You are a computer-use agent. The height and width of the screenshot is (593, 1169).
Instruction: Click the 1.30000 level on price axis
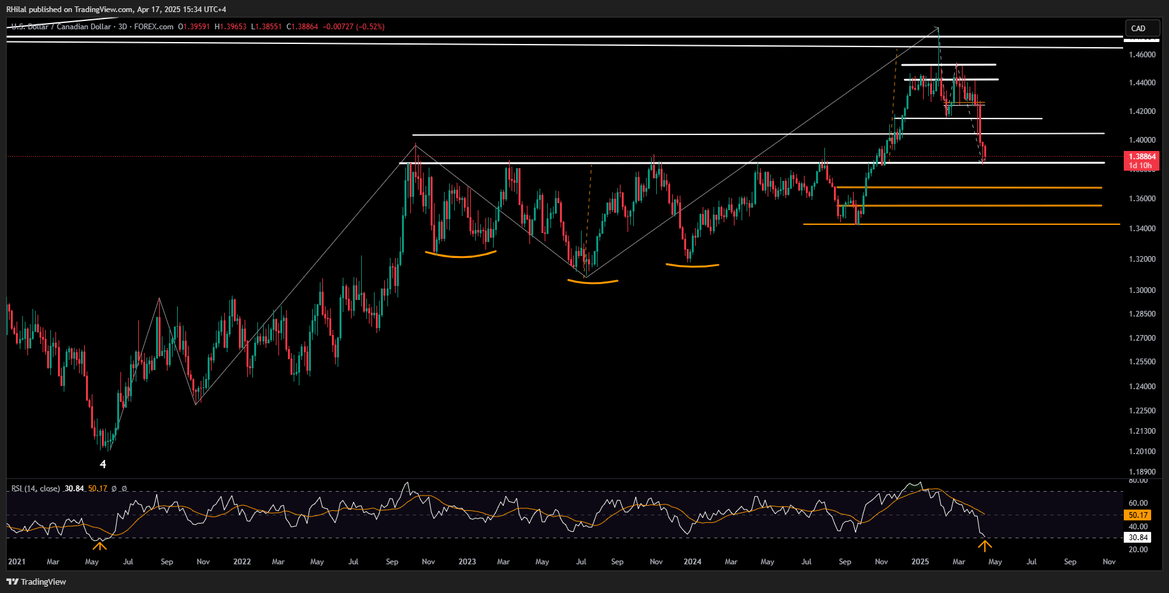[x=1142, y=290]
